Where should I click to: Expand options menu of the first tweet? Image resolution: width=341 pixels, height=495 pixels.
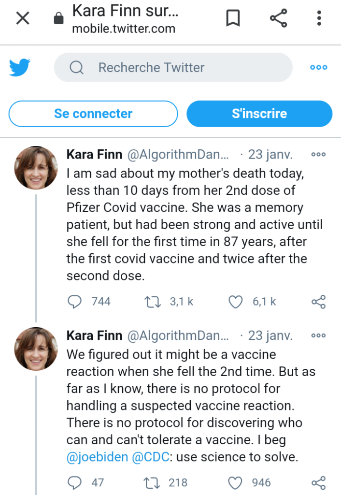tap(319, 155)
